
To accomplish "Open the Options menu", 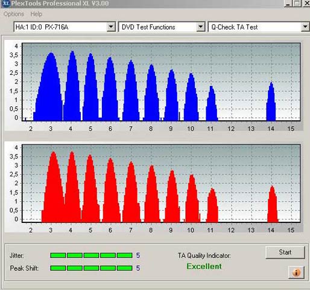I will [x=14, y=14].
